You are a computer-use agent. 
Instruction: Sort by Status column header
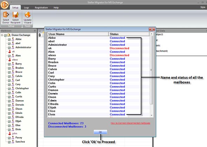129,34
